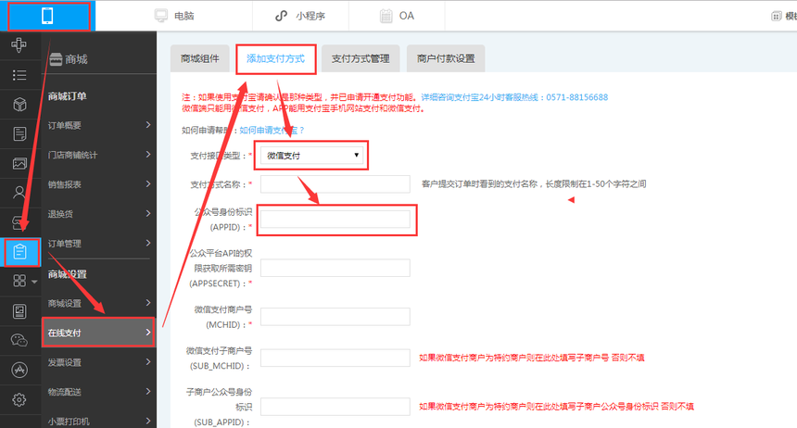Expand the small arrow beside grid icon
This screenshot has height=428, width=797.
(34, 282)
